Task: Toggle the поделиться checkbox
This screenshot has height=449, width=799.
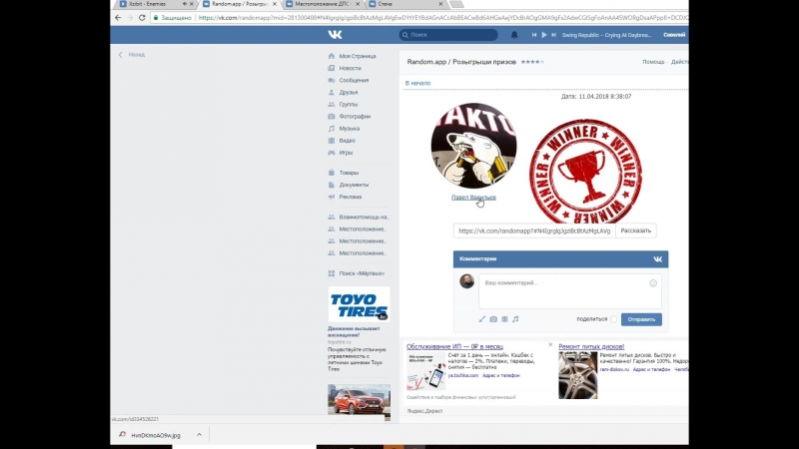Action: click(x=613, y=319)
